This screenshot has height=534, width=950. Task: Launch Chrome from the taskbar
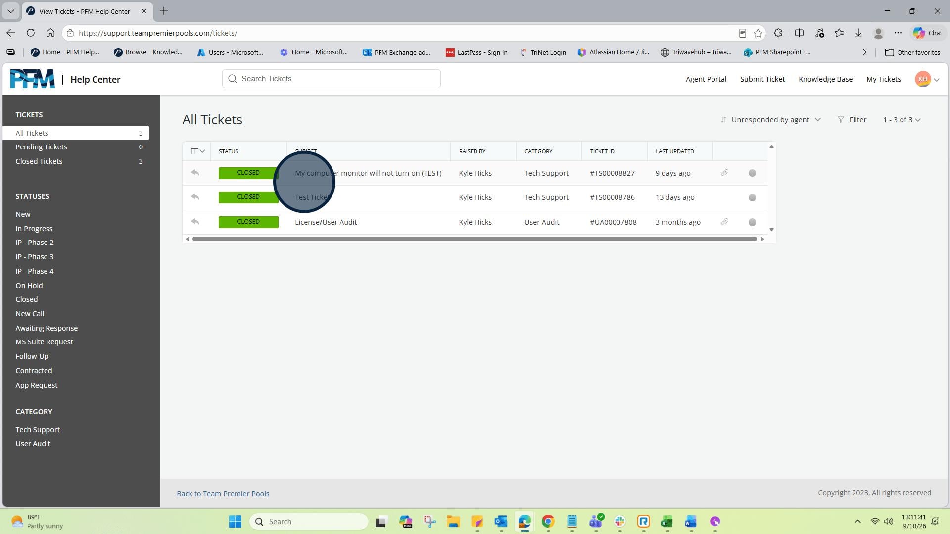[548, 521]
